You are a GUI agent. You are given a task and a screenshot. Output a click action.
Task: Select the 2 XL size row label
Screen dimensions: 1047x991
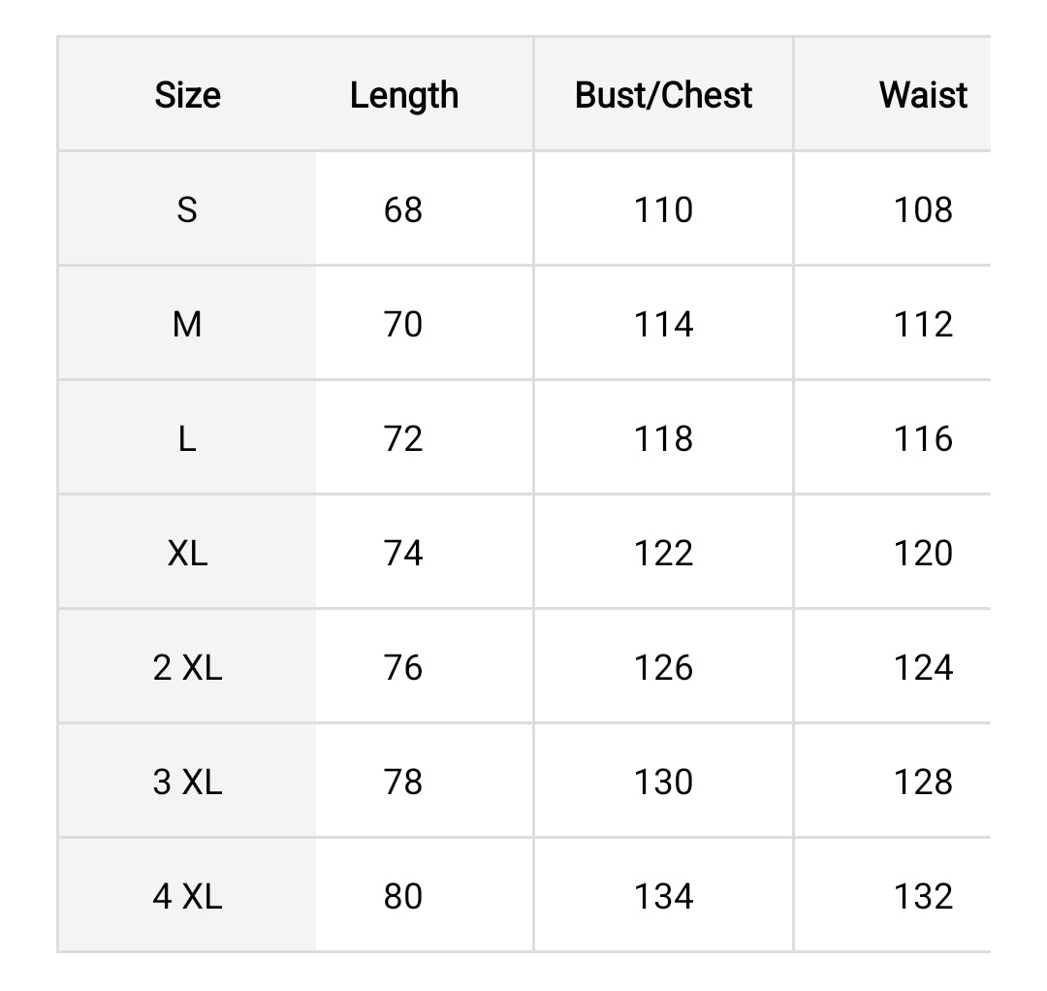pos(187,667)
